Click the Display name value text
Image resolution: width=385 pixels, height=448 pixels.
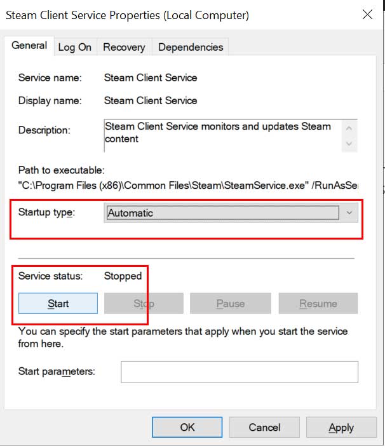click(x=151, y=100)
